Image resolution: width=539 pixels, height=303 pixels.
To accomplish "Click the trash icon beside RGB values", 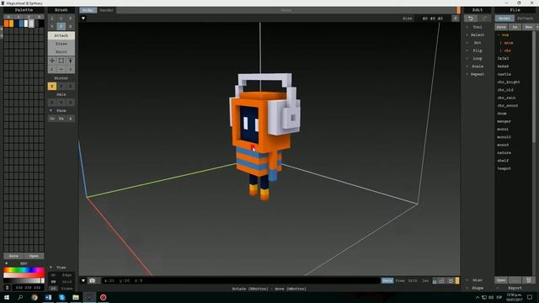I will point(8,288).
